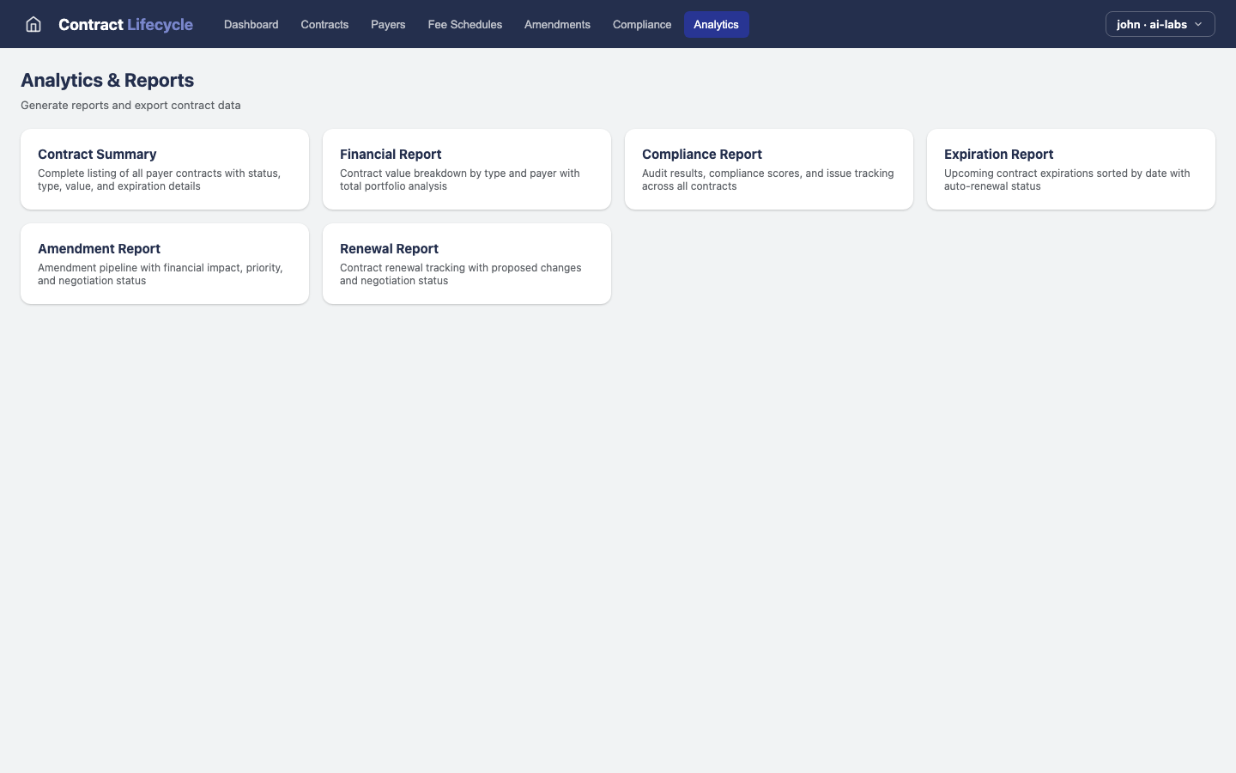The height and width of the screenshot is (773, 1236).
Task: Click the home icon in the navbar
Action: click(33, 24)
